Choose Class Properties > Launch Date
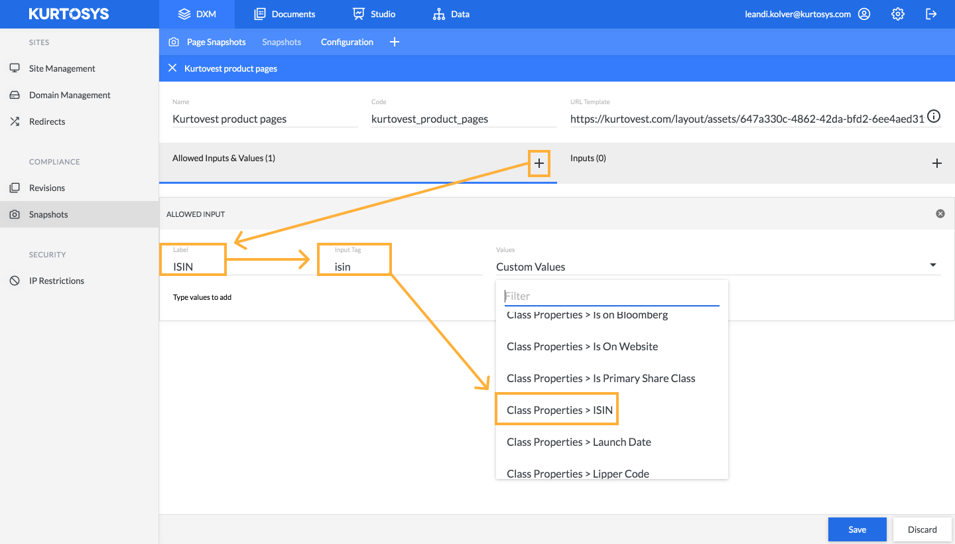Screen dimensions: 955x544 coord(612,442)
